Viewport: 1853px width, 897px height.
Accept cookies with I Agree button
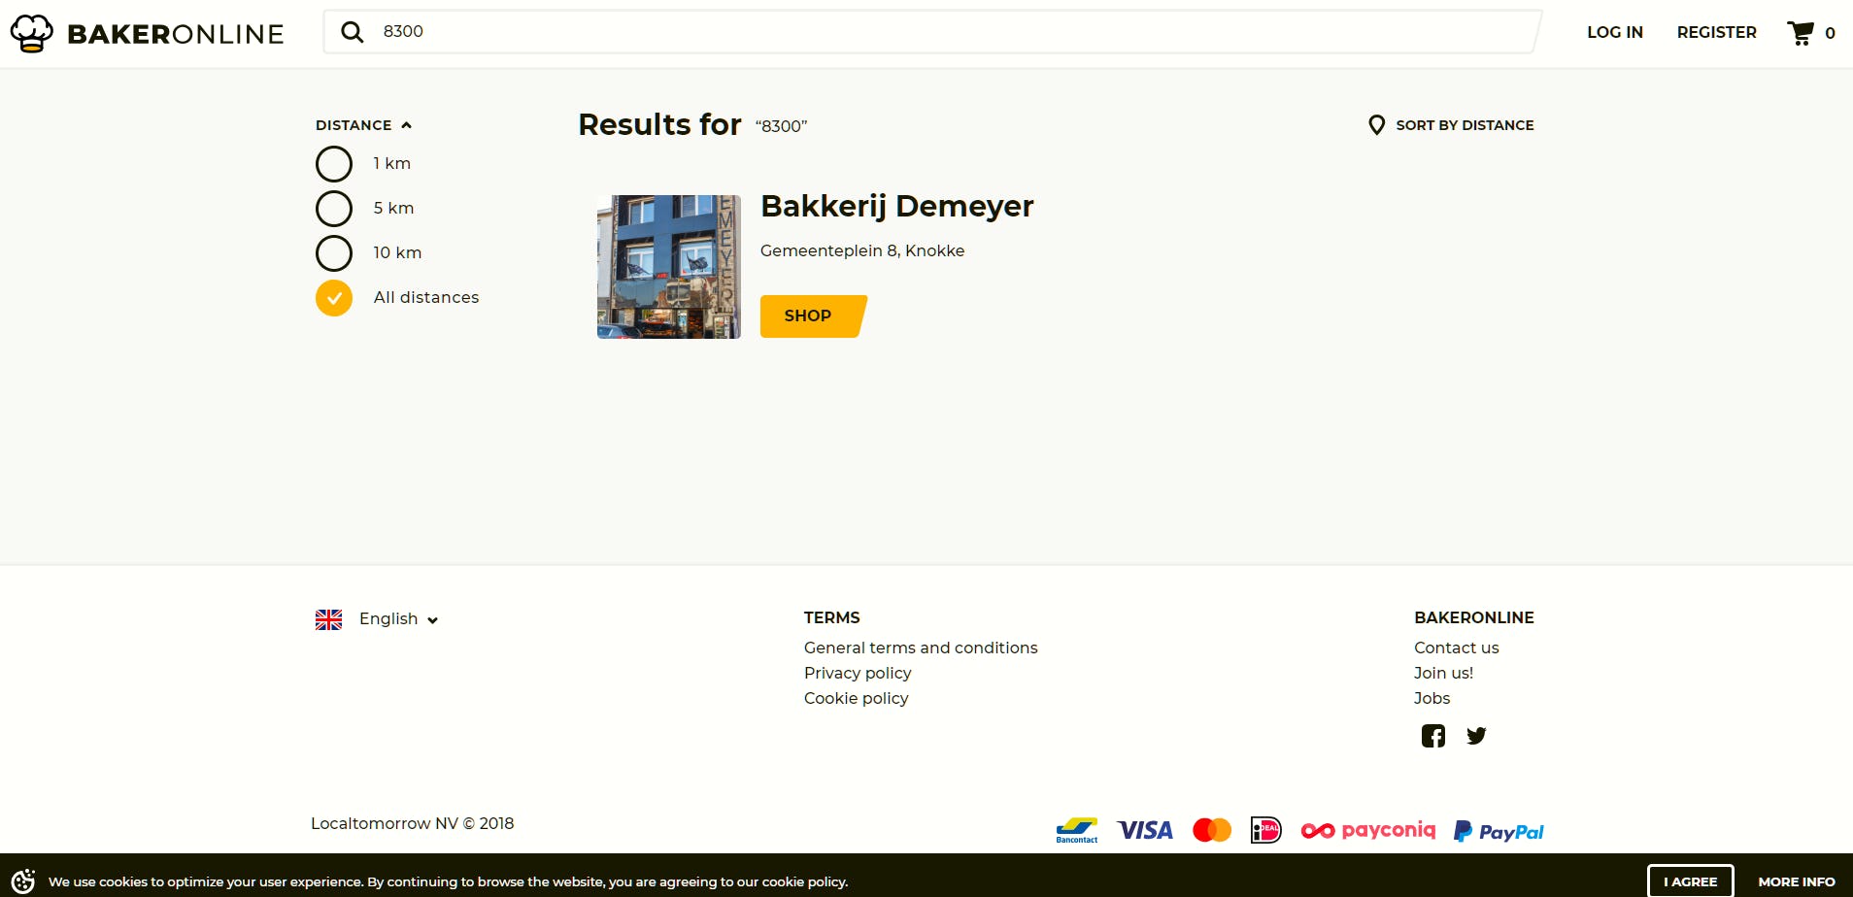coord(1690,881)
